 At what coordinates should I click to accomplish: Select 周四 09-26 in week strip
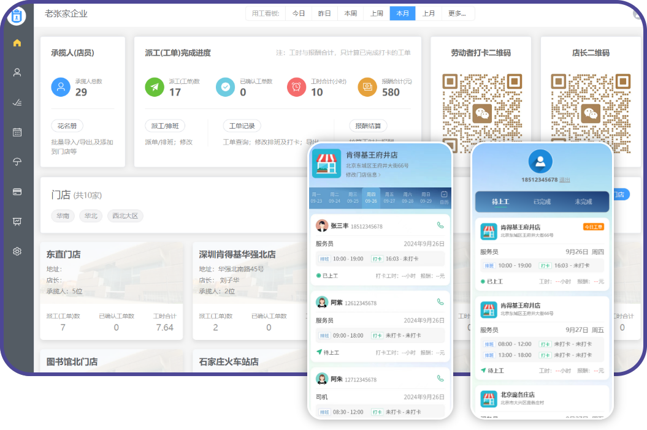371,197
